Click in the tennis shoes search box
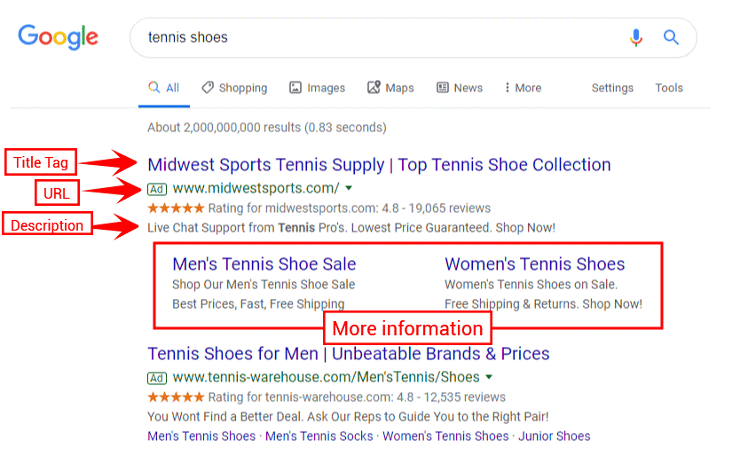This screenshot has width=748, height=456. click(373, 37)
